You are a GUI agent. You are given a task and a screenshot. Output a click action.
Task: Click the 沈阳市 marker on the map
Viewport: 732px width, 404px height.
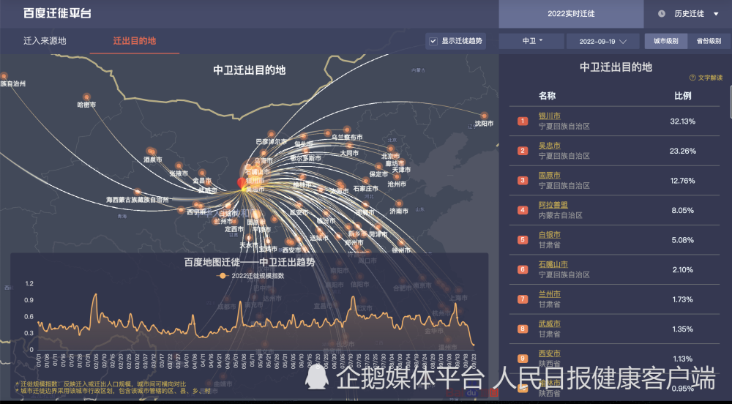click(484, 116)
